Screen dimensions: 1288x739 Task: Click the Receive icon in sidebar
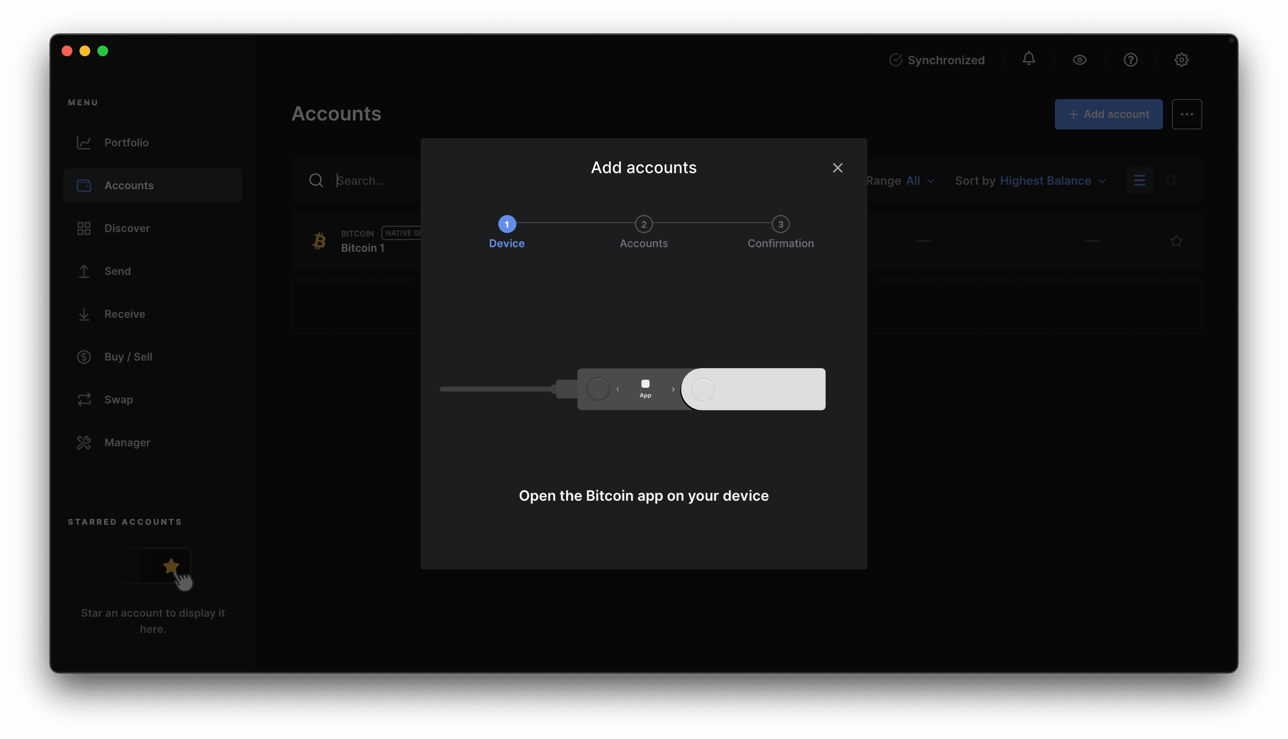point(84,314)
